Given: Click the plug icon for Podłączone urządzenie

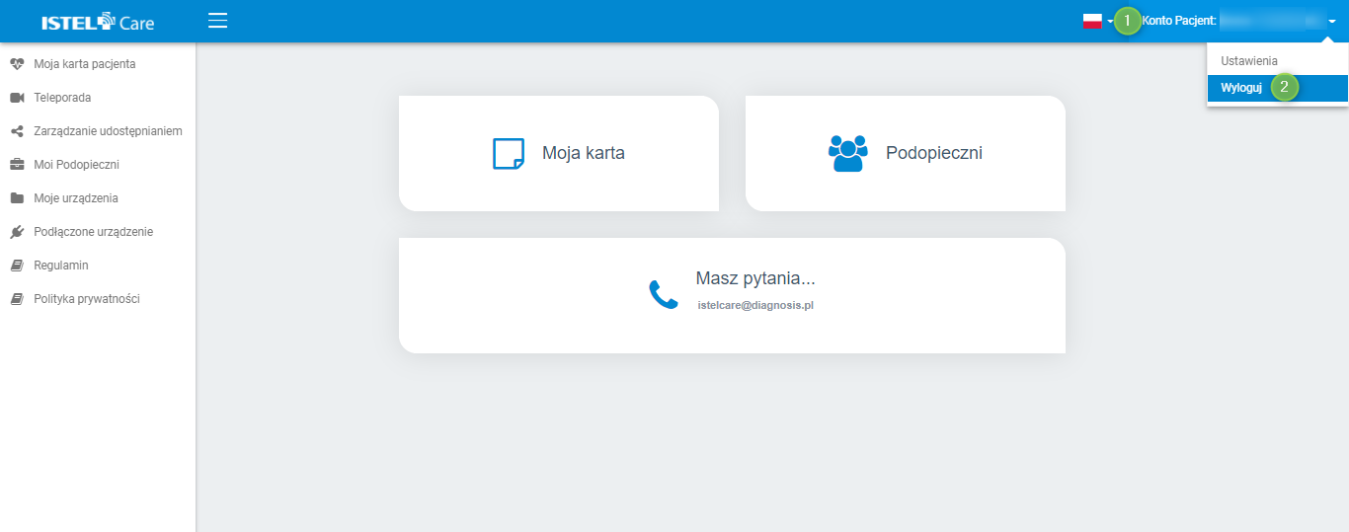Looking at the screenshot, I should pos(16,232).
